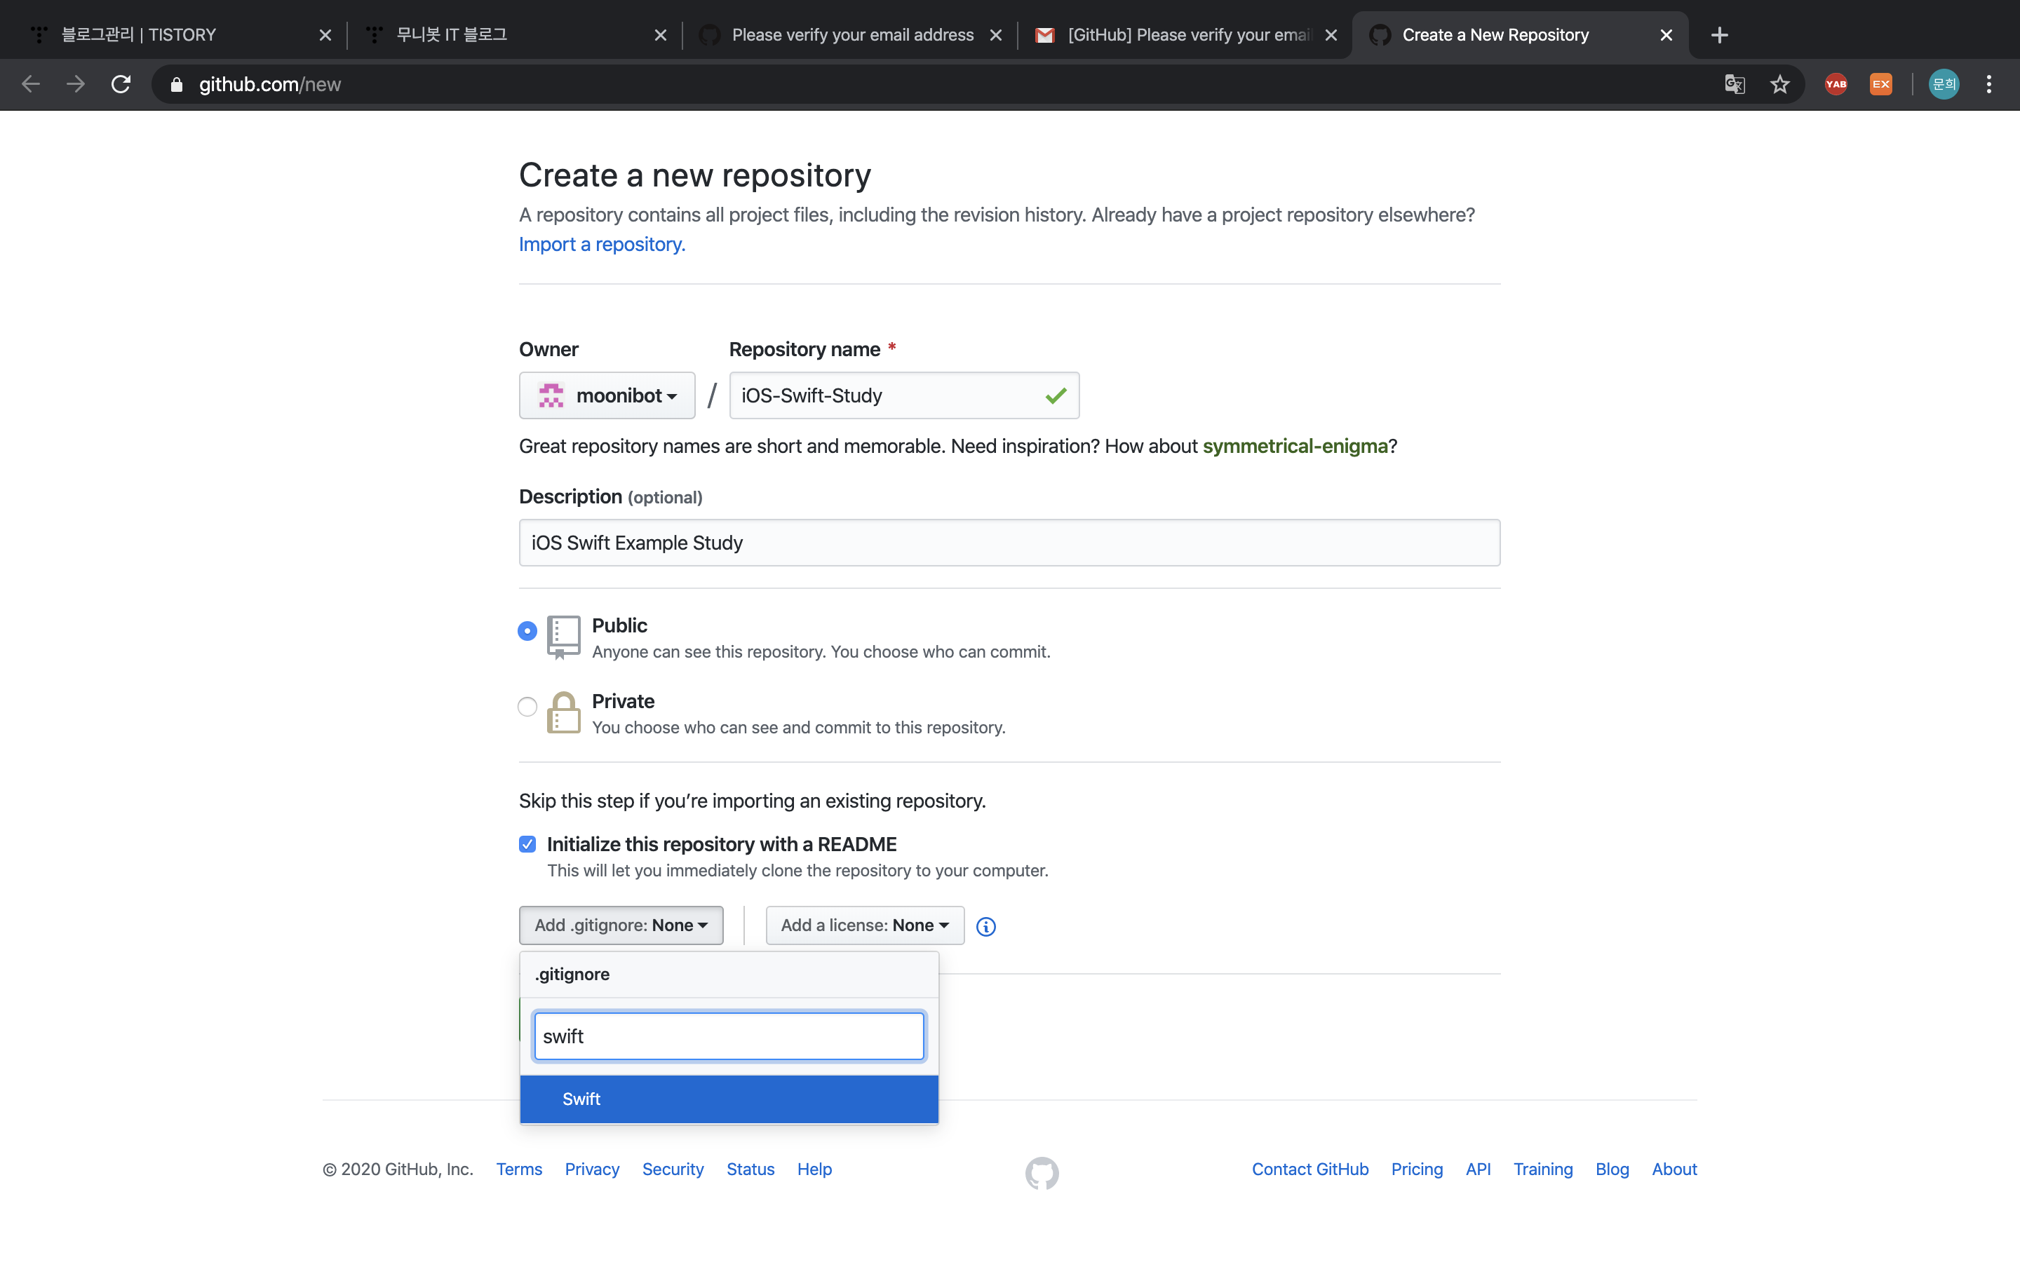Screen dimensions: 2020x1262
Task: Click the Import a repository link
Action: pos(602,245)
